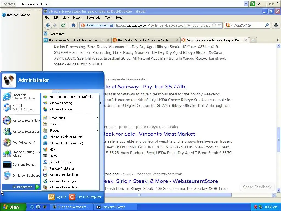Viewport: 281px width, 211px height.
Task: Open Mypal downloads arrow button
Action: (276, 25)
